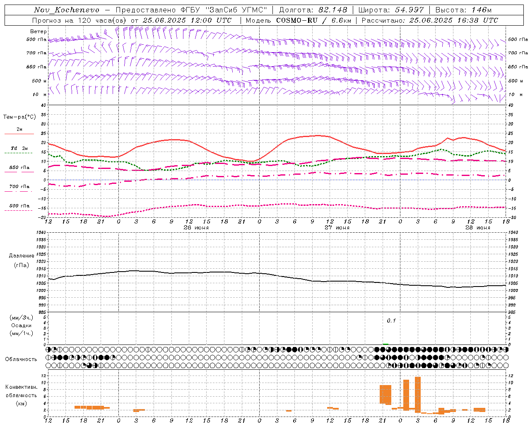
Task: Click the '500 гПа' dotted temperature legend entry
Action: coord(19,208)
